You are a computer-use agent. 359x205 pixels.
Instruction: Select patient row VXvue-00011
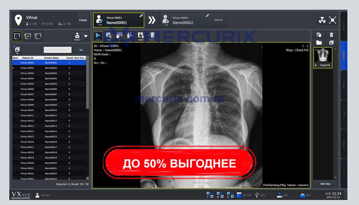[x=49, y=115]
